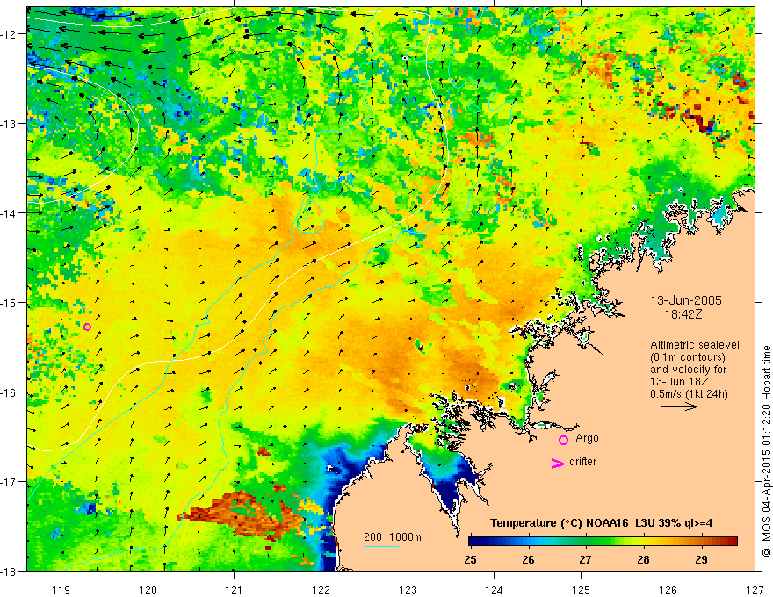Click the temperature color bar
This screenshot has height=597, width=773.
coord(603,542)
